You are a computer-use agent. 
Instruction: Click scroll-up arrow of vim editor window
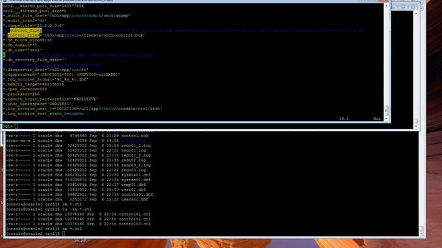click(x=386, y=6)
